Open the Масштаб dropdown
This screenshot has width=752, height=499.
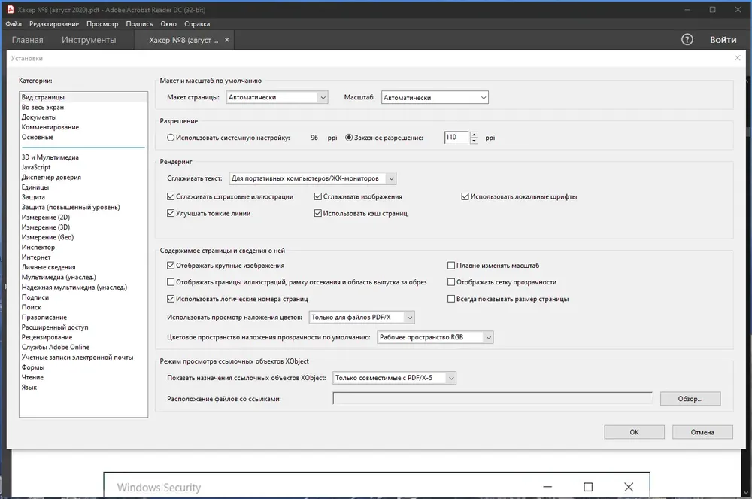(435, 97)
